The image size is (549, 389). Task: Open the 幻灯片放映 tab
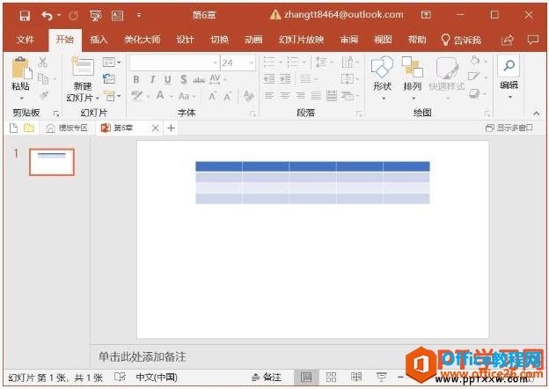301,40
